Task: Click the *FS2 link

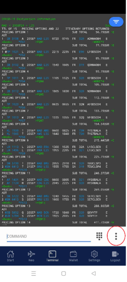Action: click(22, 55)
